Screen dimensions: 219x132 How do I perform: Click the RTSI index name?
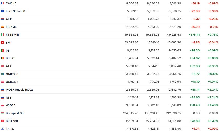click(x=9, y=98)
